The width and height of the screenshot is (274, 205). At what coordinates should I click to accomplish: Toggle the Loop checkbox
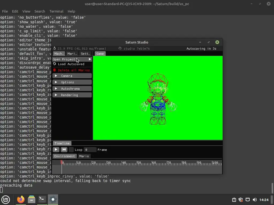coord(71,149)
